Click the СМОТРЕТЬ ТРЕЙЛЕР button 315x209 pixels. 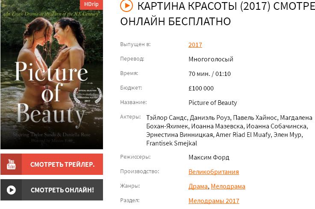(x=52, y=164)
